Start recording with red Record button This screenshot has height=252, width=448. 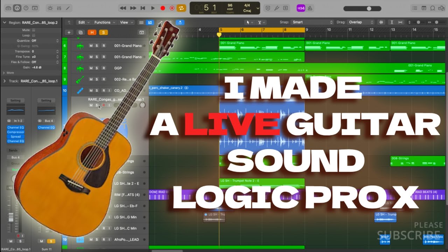click(162, 8)
